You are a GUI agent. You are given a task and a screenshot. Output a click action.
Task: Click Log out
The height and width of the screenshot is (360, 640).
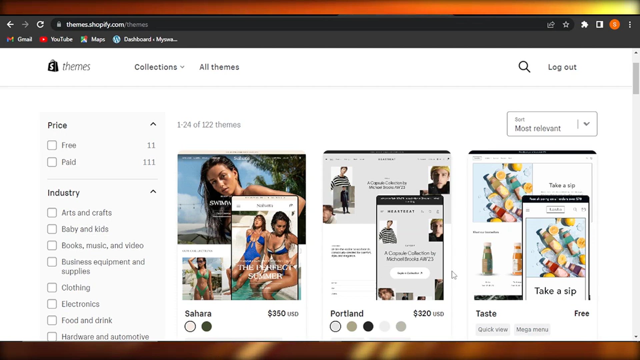[x=562, y=67]
